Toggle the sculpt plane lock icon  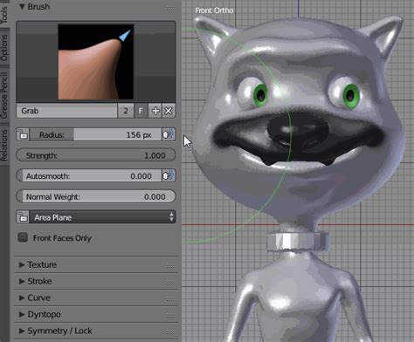point(23,217)
